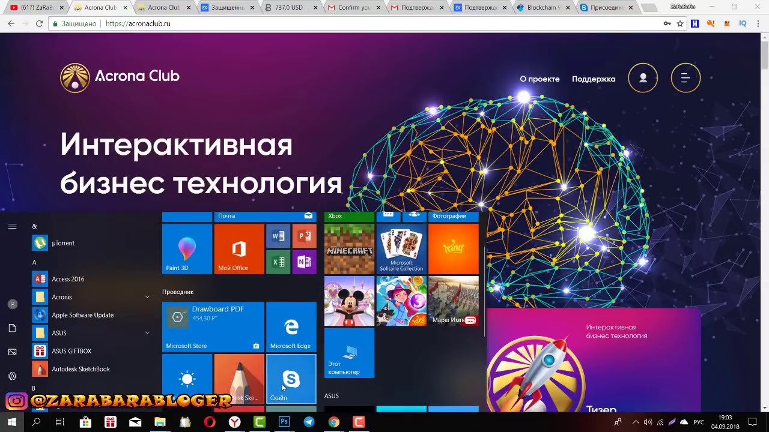Open Task View on the taskbar
769x432 pixels.
pyautogui.click(x=60, y=422)
